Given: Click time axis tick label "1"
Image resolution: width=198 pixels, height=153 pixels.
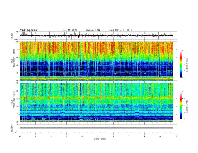Looking at the screenshot, I should click(35, 136).
